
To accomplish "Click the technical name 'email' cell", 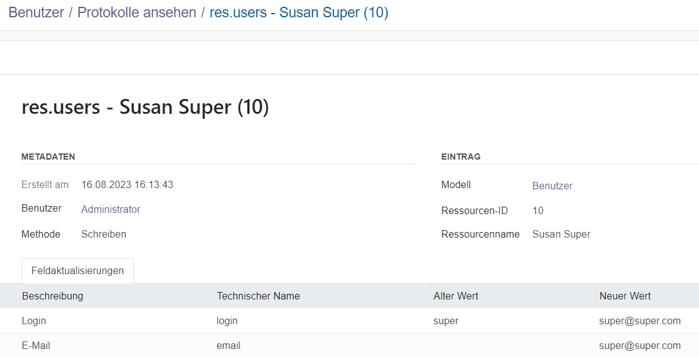I will [228, 345].
